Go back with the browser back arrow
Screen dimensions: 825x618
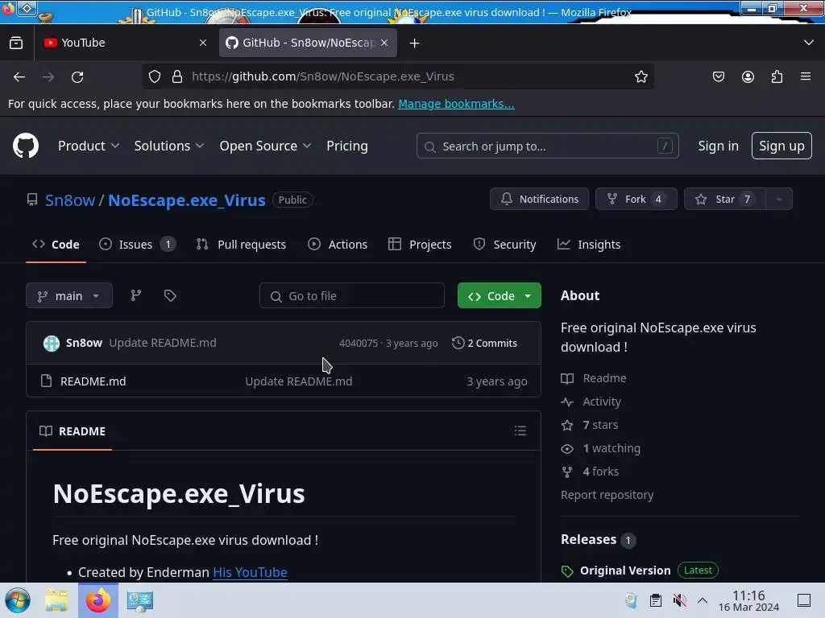click(19, 76)
